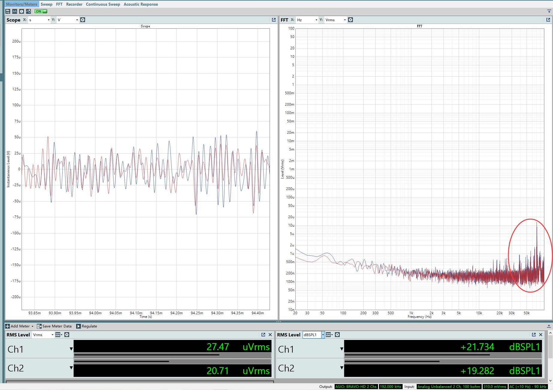Open settings gear of the dBSPL1 RMS meter
This screenshot has height=390, width=553.
pyautogui.click(x=337, y=335)
